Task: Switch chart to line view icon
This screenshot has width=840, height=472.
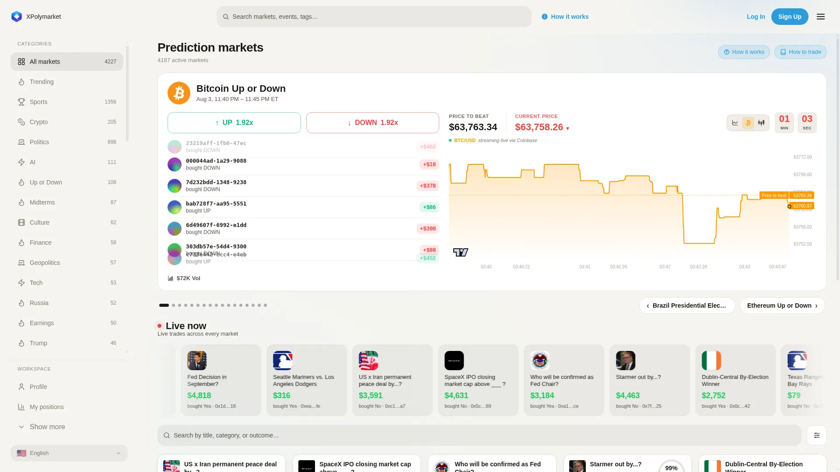Action: point(735,123)
